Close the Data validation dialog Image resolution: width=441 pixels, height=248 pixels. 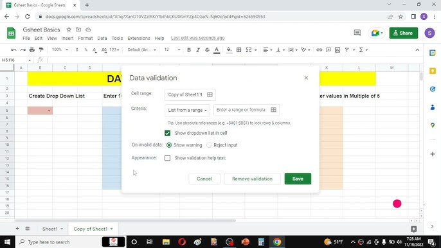pyautogui.click(x=306, y=78)
